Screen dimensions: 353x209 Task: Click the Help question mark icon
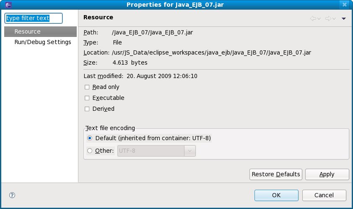click(12, 195)
